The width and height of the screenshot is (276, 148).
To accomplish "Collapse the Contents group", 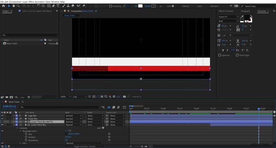I will (17, 128).
